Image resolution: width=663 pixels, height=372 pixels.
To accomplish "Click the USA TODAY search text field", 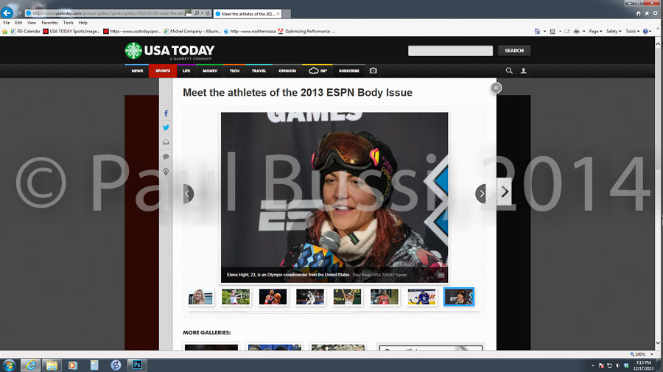I will point(450,51).
